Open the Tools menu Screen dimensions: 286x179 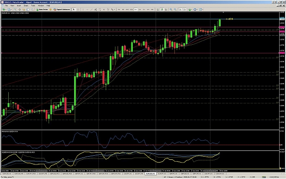point(33,5)
